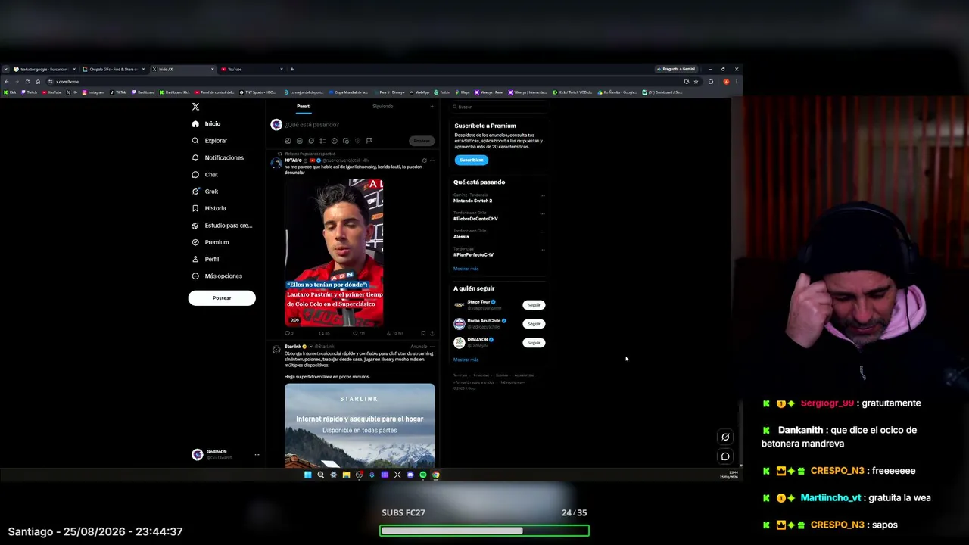The height and width of the screenshot is (545, 969).
Task: Open a new browser tab
Action: (x=291, y=70)
